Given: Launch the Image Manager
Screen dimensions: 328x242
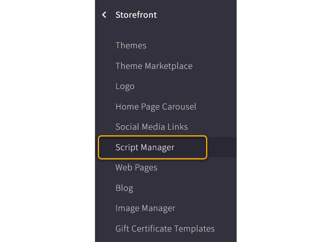Looking at the screenshot, I should (x=145, y=208).
